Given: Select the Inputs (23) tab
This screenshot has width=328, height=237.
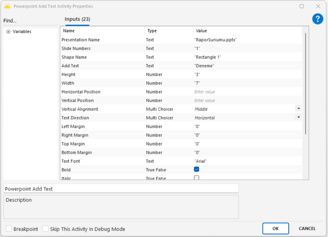Looking at the screenshot, I should pos(77,19).
